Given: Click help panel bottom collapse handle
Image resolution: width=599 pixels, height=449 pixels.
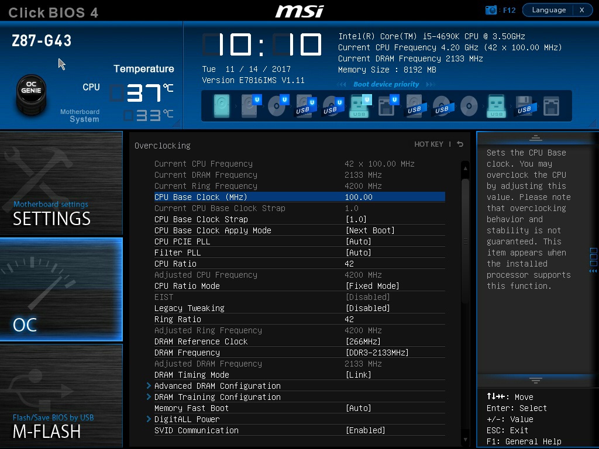Looking at the screenshot, I should (x=535, y=380).
